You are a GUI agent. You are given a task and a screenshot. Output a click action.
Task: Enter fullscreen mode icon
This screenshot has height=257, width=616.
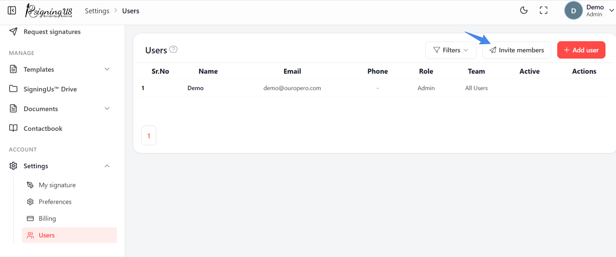pos(543,11)
